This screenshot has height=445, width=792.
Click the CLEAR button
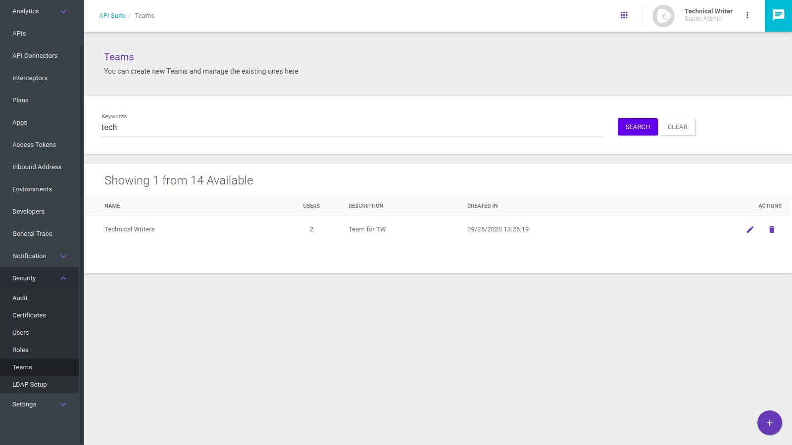click(x=677, y=127)
